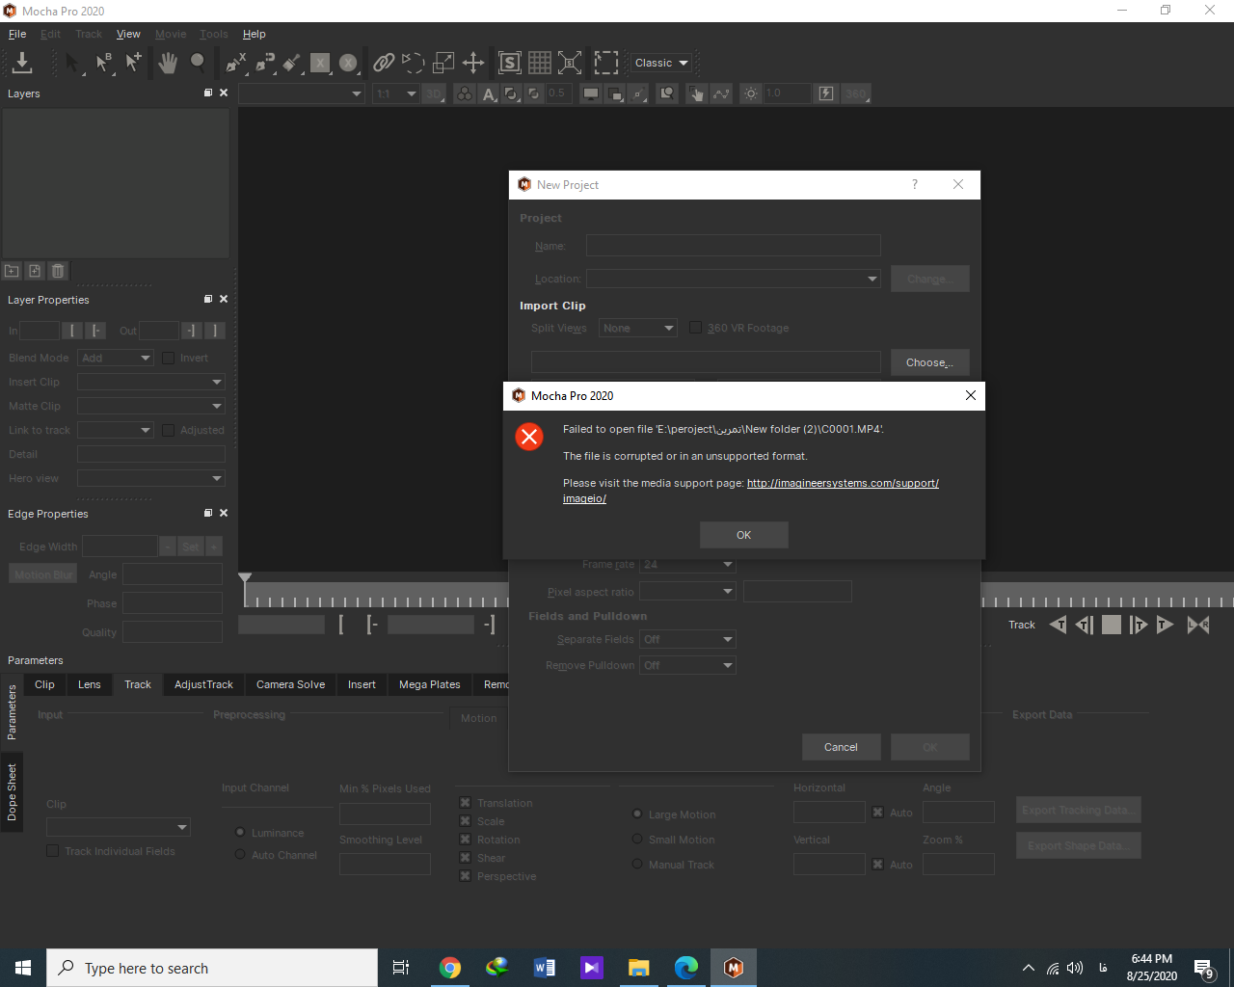
Task: Open the Insert Clip dropdown
Action: click(151, 382)
